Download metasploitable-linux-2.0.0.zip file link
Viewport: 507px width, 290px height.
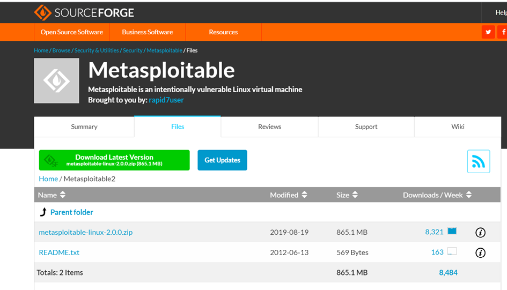(86, 232)
